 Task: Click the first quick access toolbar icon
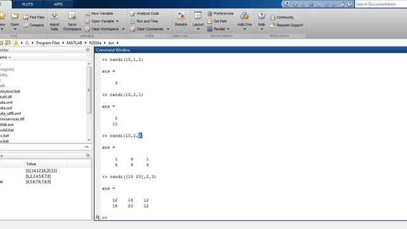pyautogui.click(x=287, y=4)
